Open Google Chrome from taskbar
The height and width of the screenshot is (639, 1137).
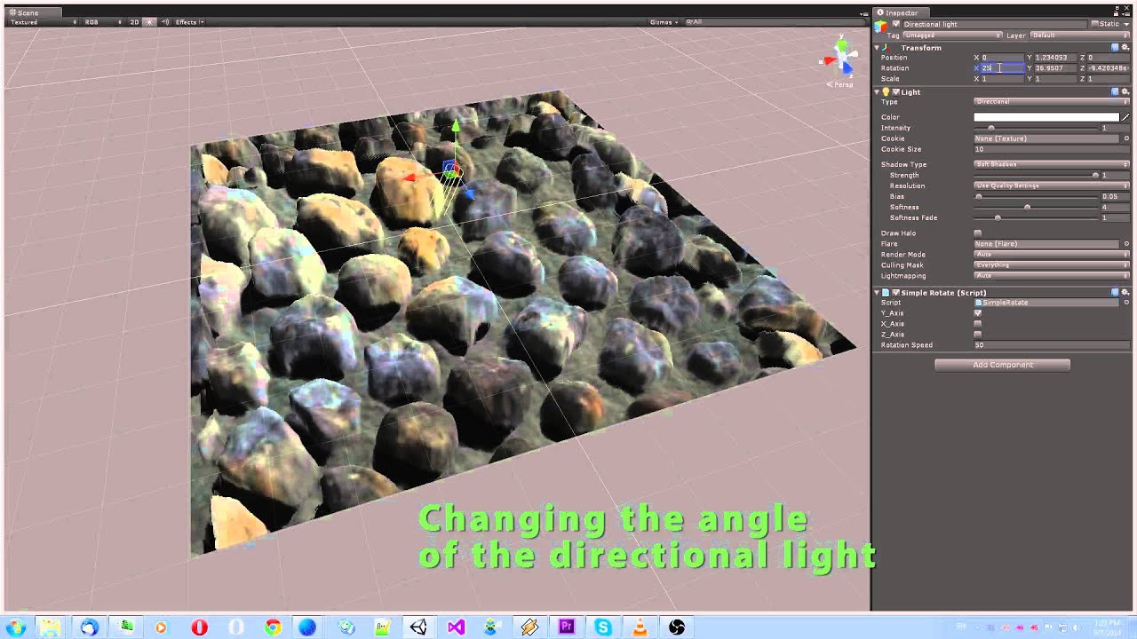click(273, 627)
